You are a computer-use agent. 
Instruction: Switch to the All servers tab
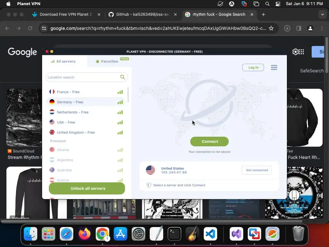click(63, 61)
